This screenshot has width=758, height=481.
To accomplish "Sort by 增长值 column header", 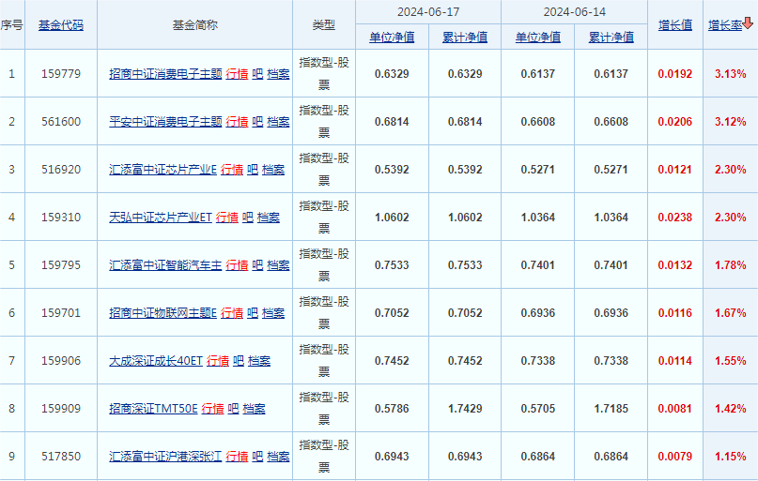I will (675, 25).
